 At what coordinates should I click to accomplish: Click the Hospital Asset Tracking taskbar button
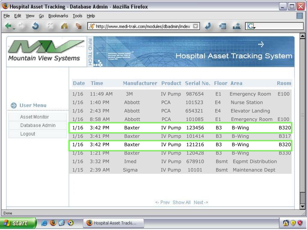coord(113,223)
